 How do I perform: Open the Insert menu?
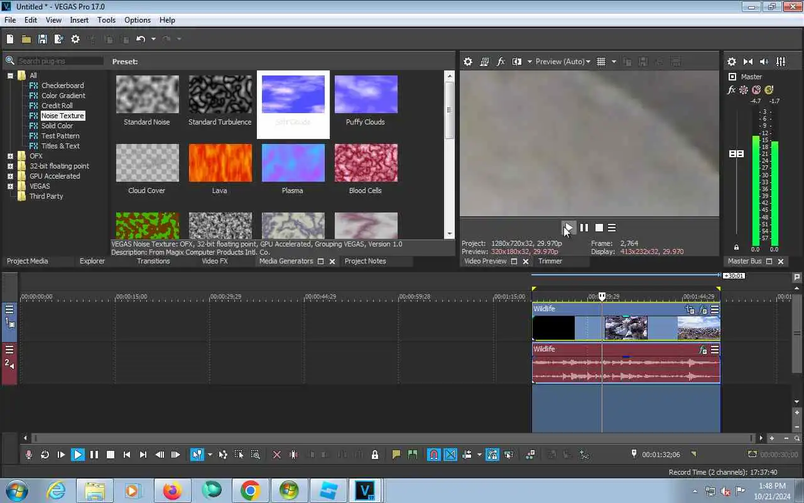pyautogui.click(x=79, y=20)
